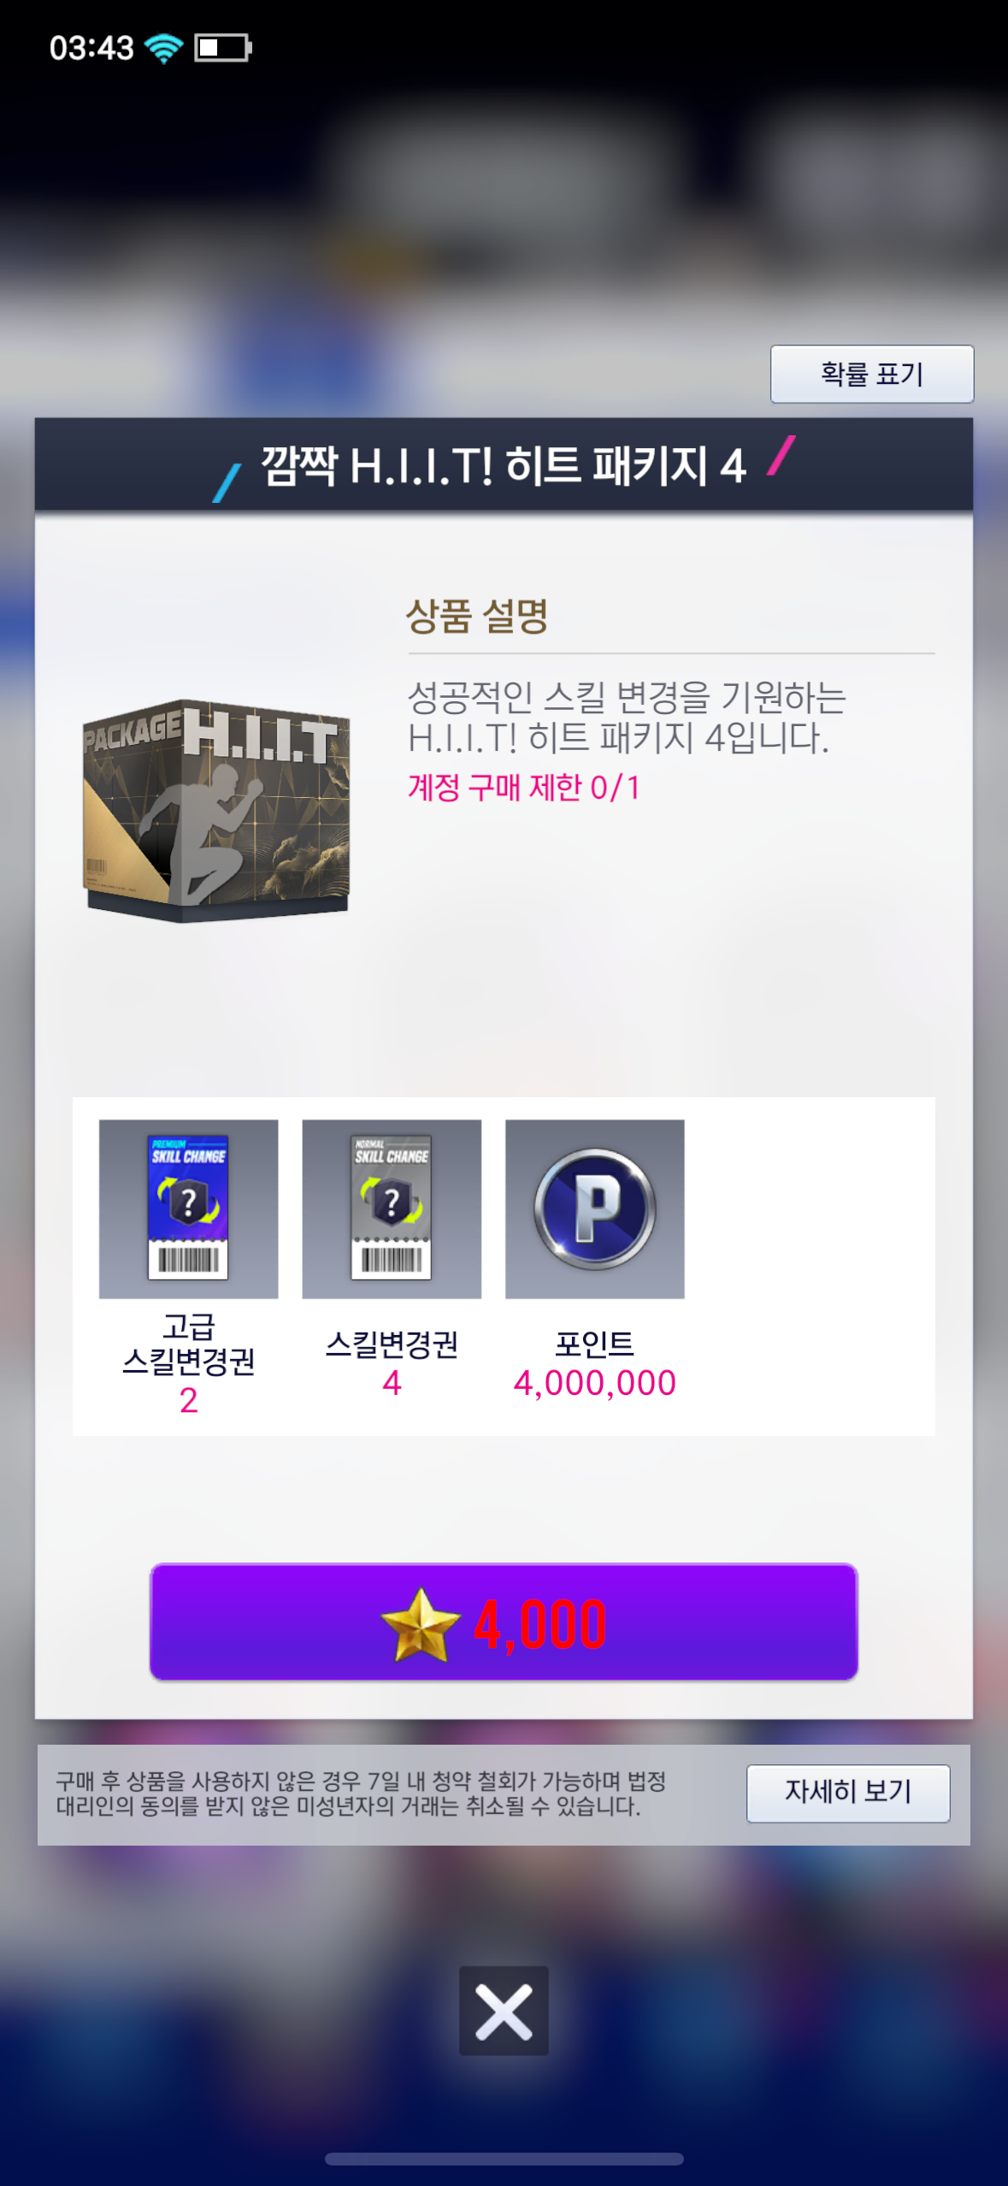Tap the 포인트 4,000,000 amount label
1008x2186 pixels.
pyautogui.click(x=595, y=1382)
